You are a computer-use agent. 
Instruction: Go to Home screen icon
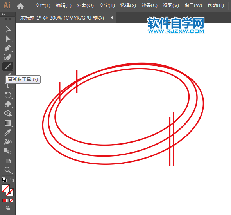(20, 6)
